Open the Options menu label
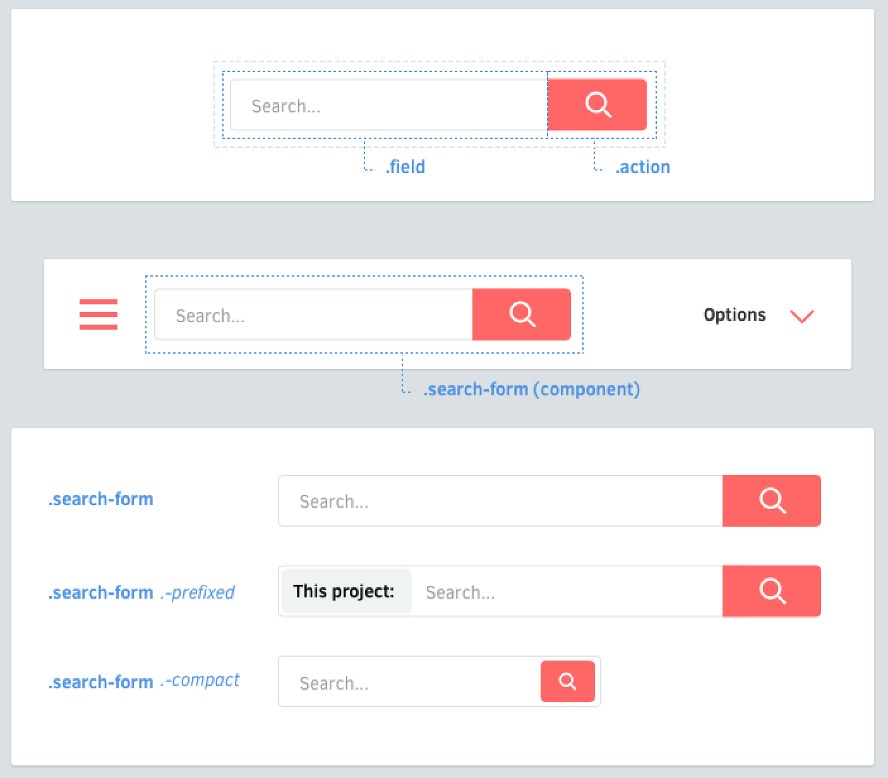Viewport: 888px width, 778px height. tap(735, 314)
